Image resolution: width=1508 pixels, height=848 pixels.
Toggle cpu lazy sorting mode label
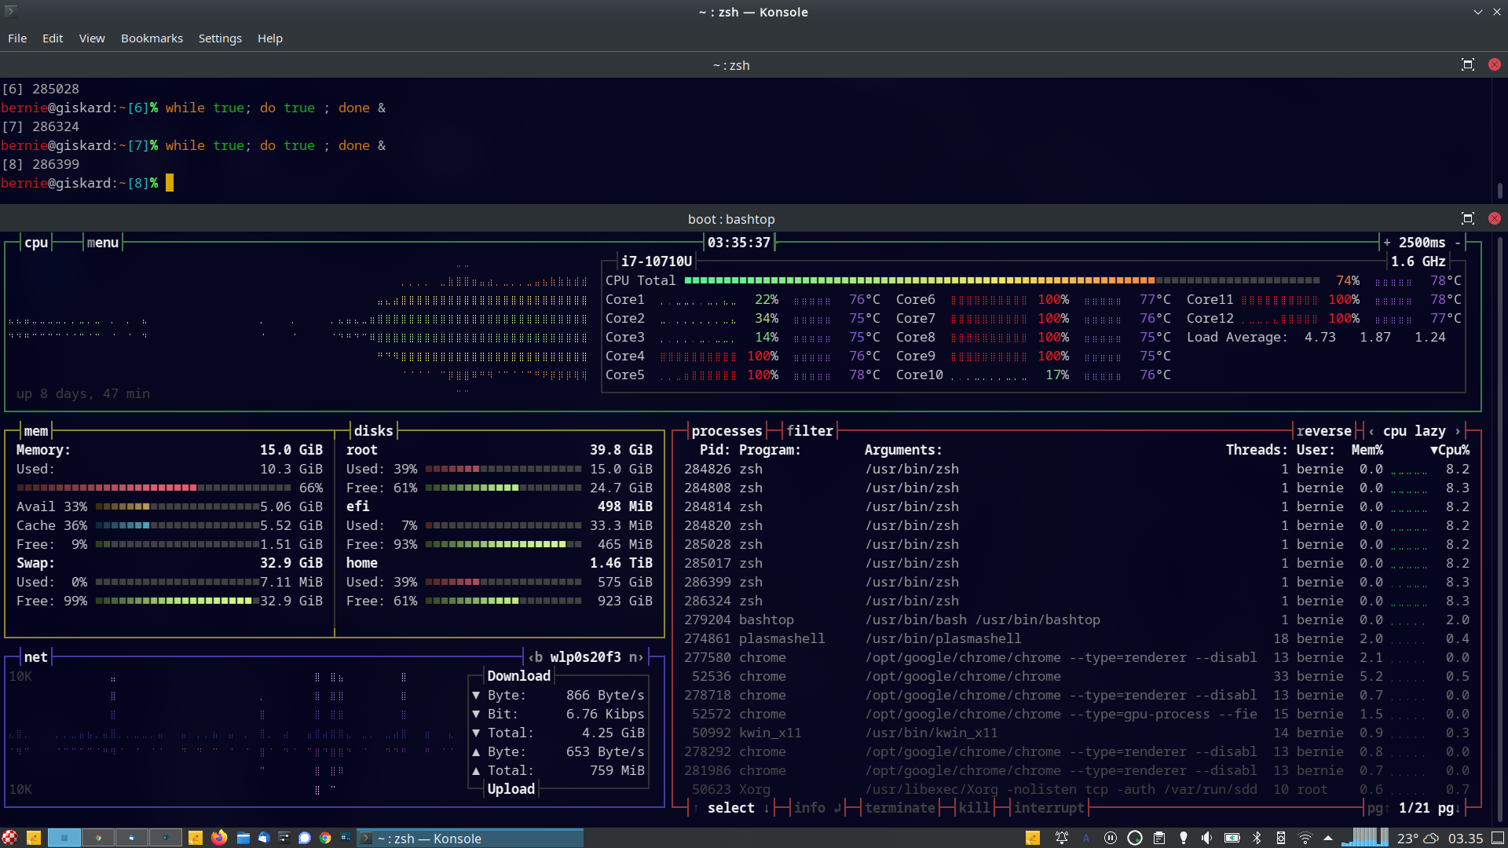[x=1414, y=431]
